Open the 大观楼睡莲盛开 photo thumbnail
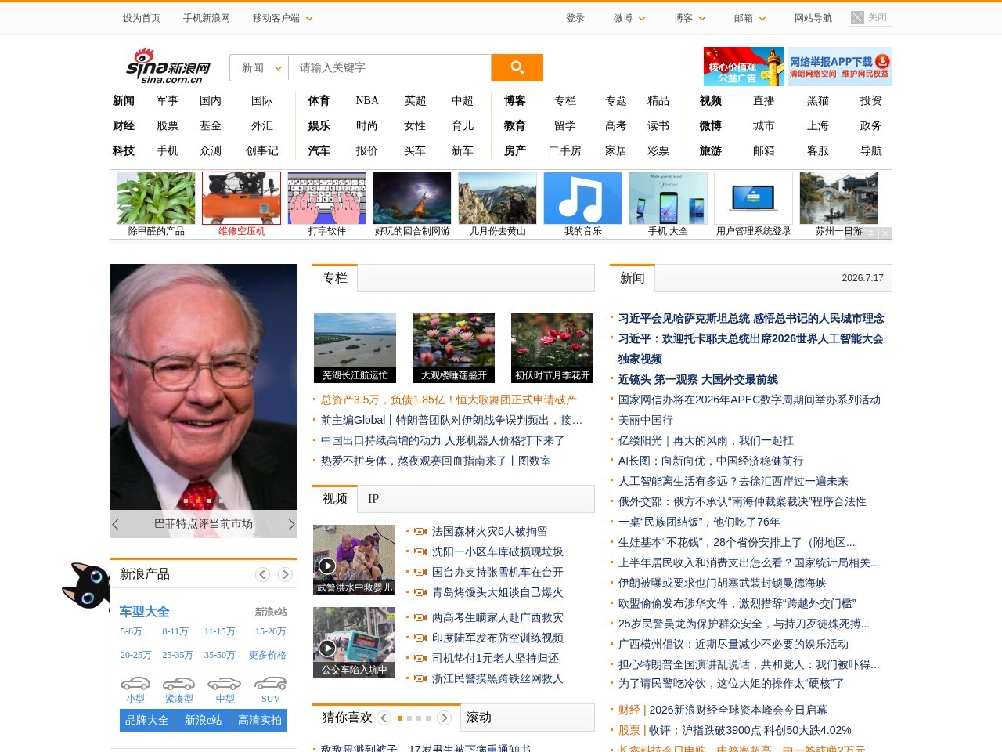 tap(453, 348)
